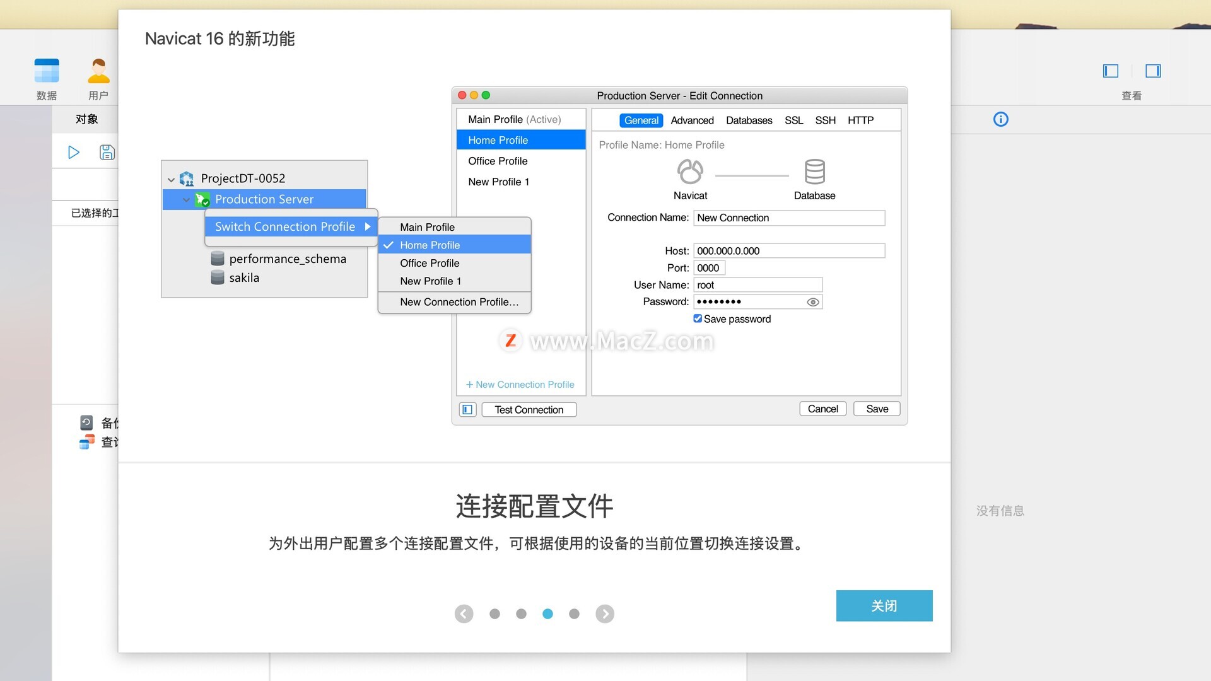Show the right sidebar panel icon
The height and width of the screenshot is (681, 1211).
click(x=1153, y=71)
